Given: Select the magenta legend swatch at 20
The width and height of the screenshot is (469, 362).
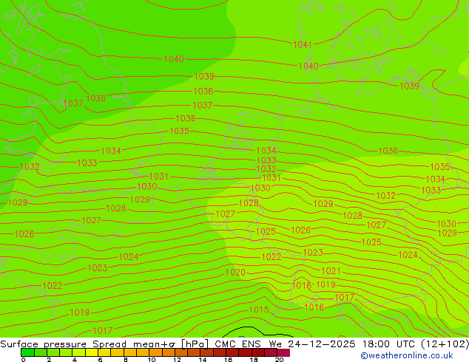Looking at the screenshot, I should [283, 352].
